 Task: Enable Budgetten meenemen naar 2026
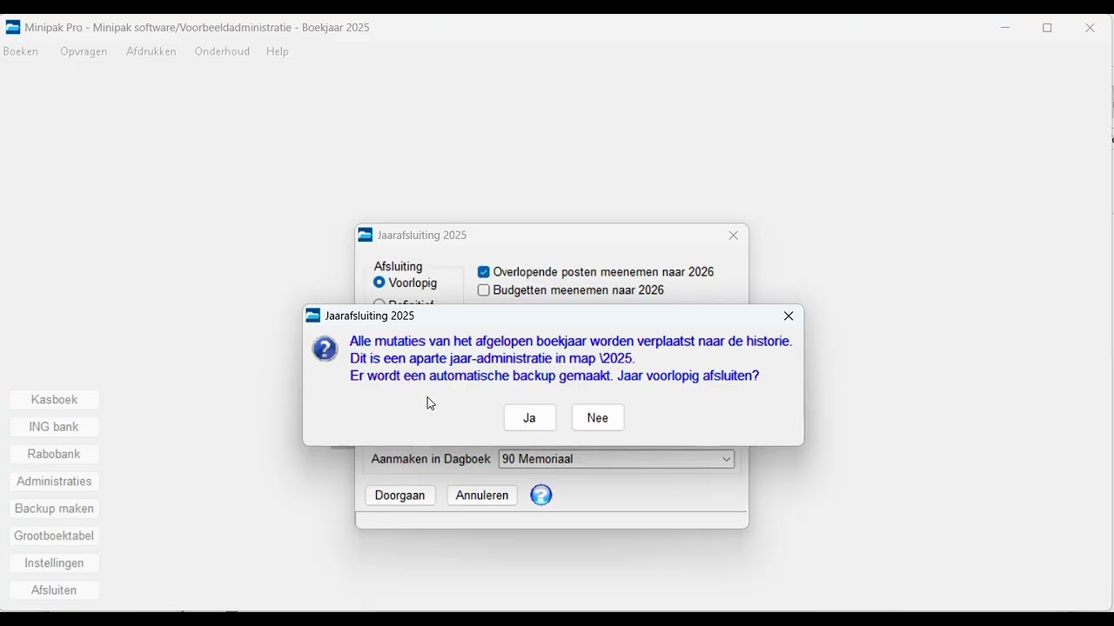pyautogui.click(x=484, y=290)
